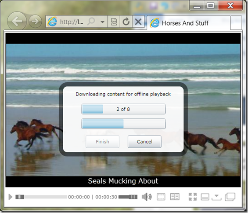Screen dimensions: 248x213
Task: Click the pop-out window icon
Action: [x=230, y=197]
